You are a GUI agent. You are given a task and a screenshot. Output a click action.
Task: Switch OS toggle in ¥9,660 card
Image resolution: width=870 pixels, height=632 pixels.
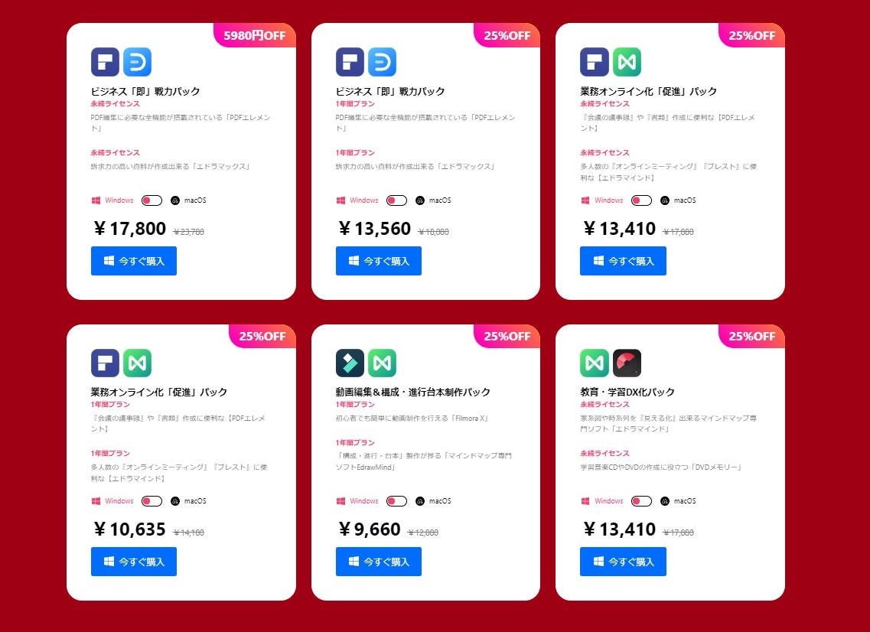point(396,501)
